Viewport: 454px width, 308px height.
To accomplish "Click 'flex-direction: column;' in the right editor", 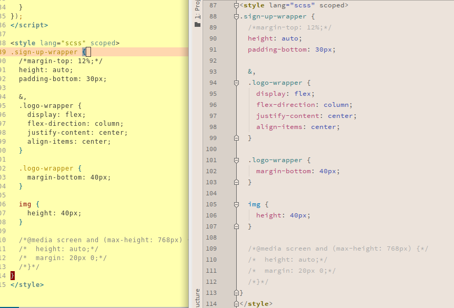I will (x=304, y=105).
